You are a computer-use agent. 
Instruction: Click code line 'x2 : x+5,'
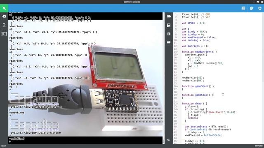194,60
